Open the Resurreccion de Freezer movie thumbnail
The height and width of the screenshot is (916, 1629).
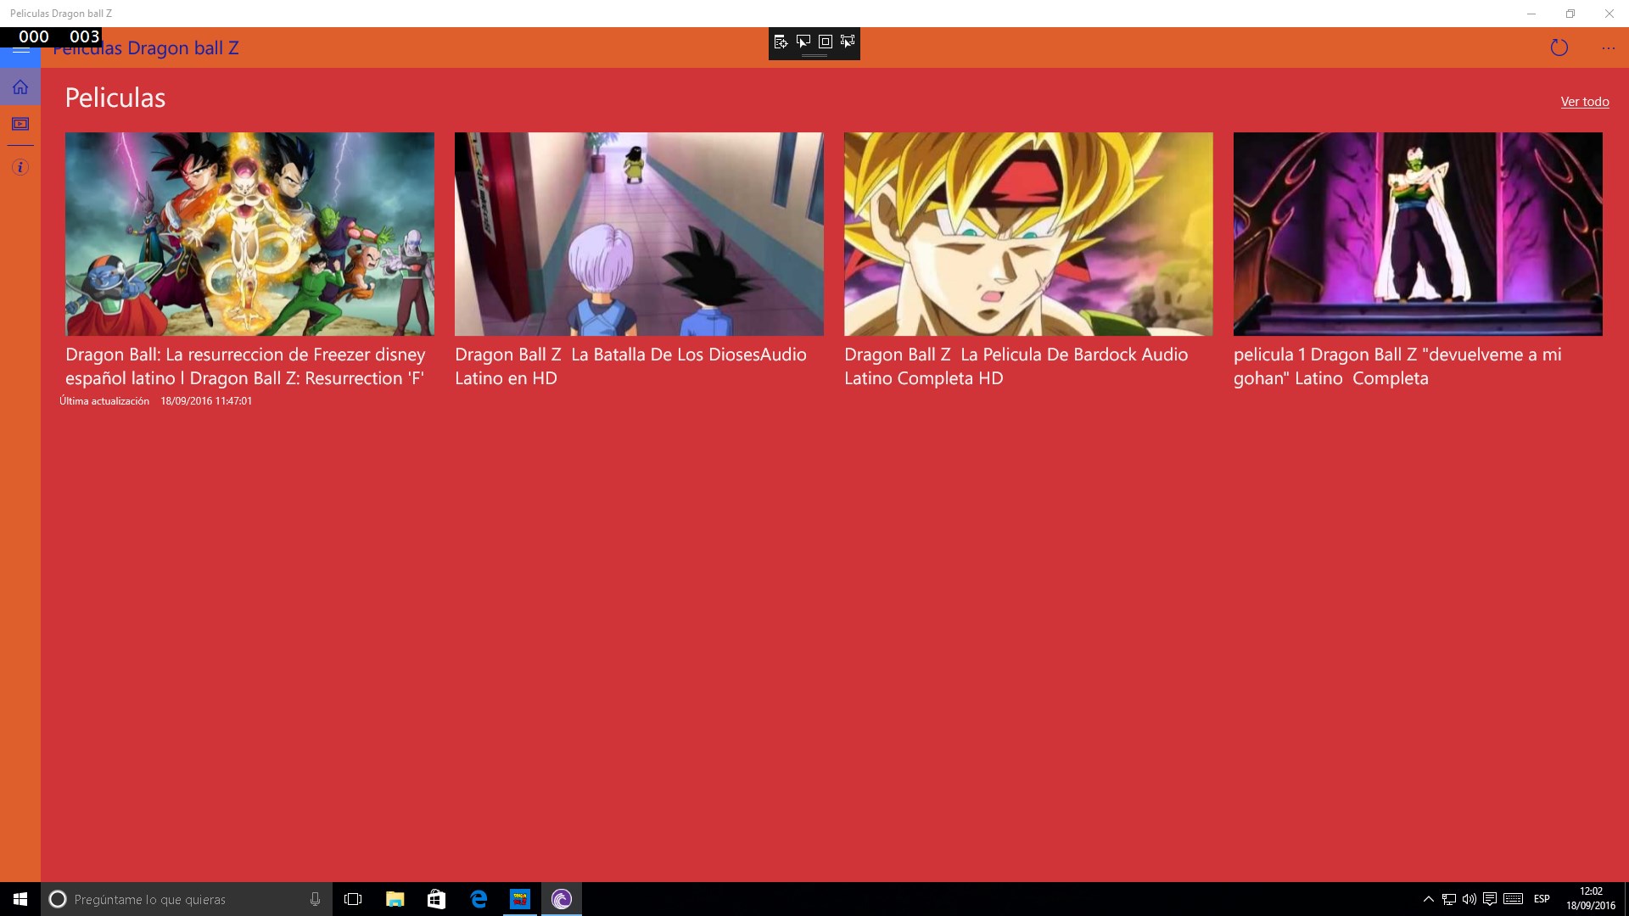[249, 234]
